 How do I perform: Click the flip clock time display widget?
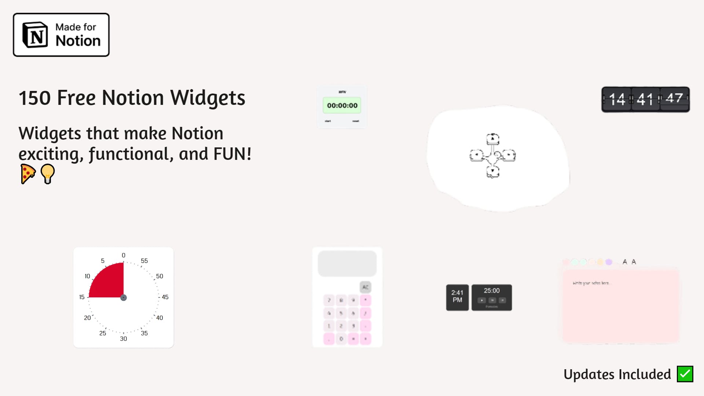pyautogui.click(x=646, y=99)
